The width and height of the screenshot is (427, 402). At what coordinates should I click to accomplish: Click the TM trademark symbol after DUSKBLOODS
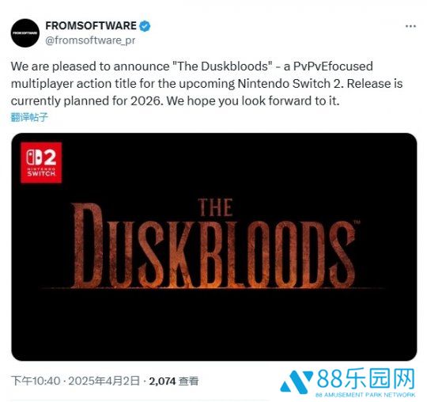357,222
